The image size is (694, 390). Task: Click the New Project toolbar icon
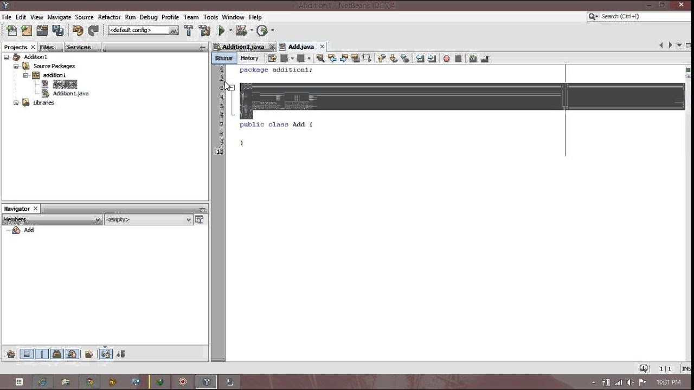27,31
